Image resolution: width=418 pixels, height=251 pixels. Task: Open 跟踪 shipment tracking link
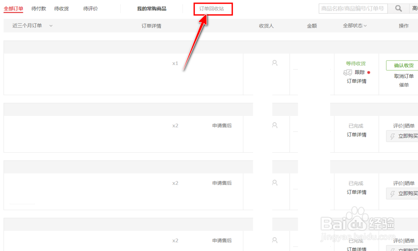pos(359,72)
